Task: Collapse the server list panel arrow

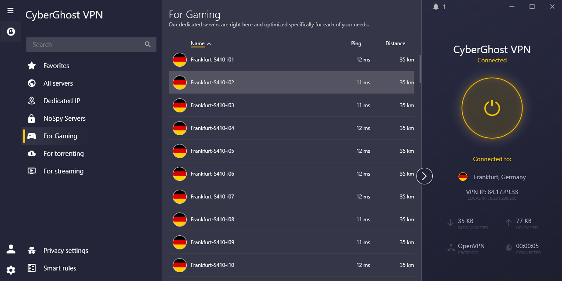Action: [x=424, y=176]
